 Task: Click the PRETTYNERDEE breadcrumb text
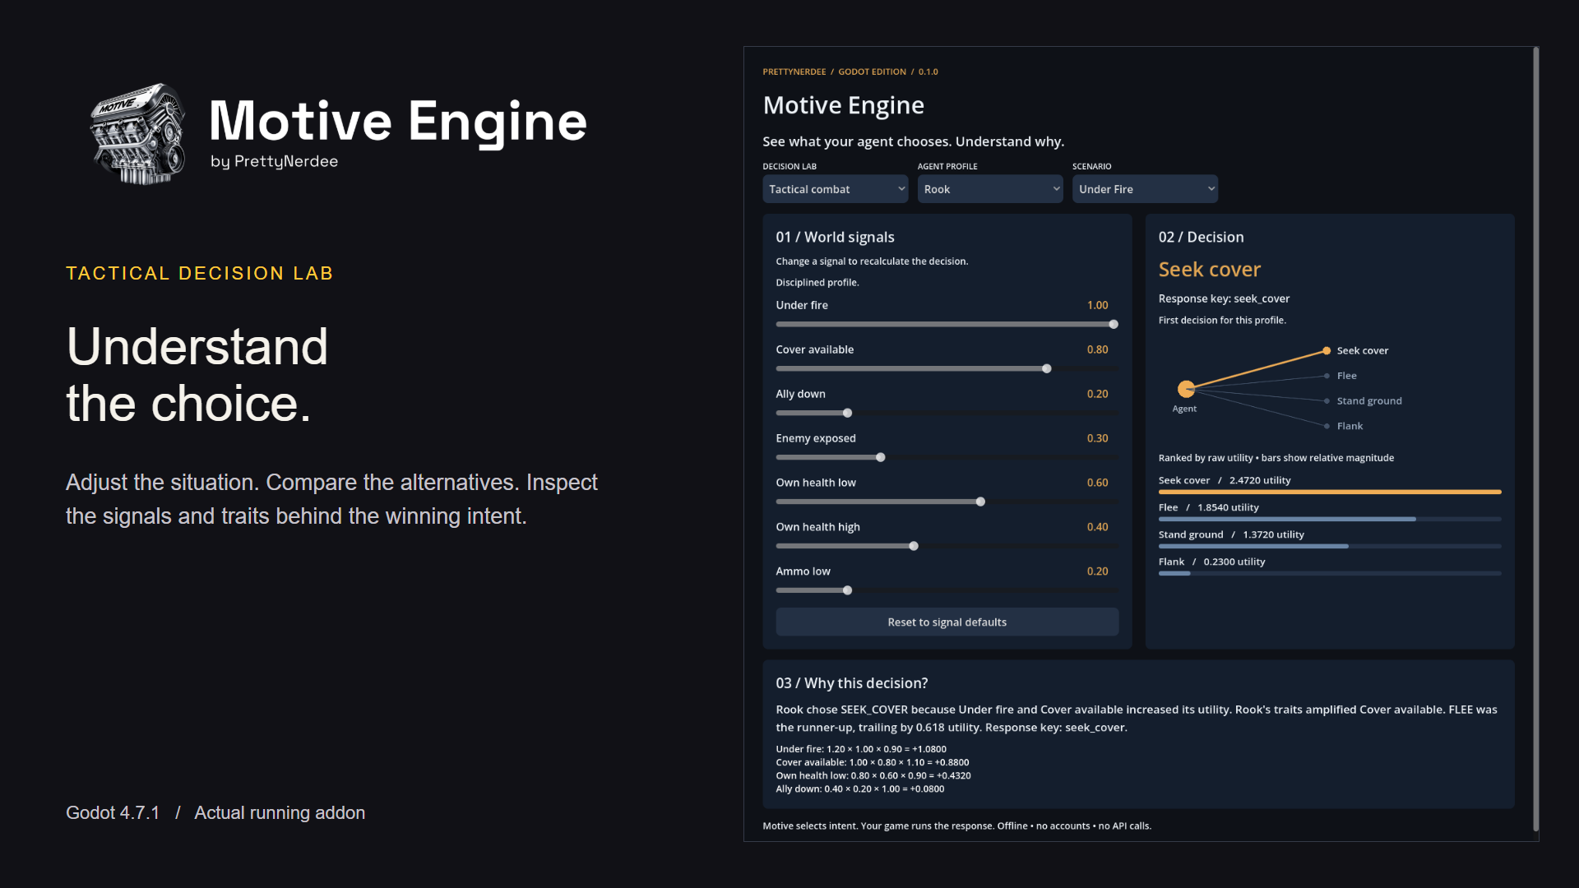click(x=794, y=72)
